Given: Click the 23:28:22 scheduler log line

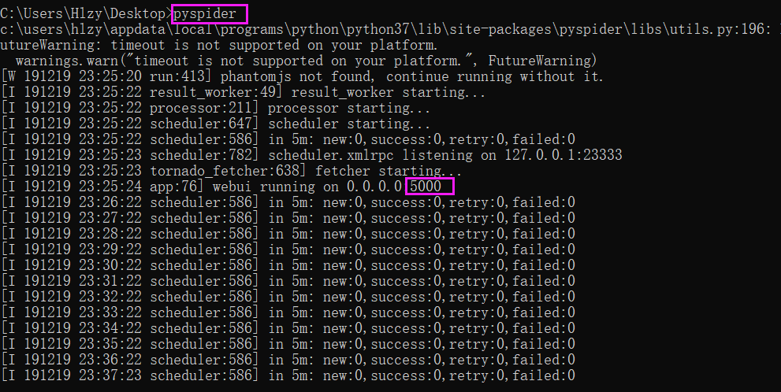Looking at the screenshot, I should [x=288, y=234].
